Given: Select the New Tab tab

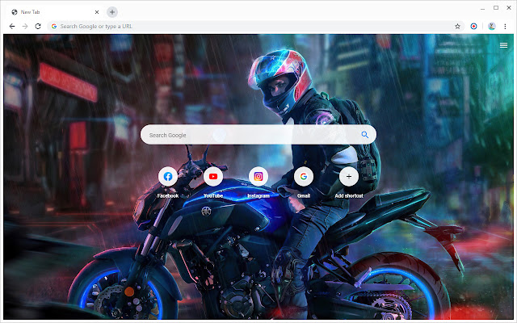Looking at the screenshot, I should 55,12.
